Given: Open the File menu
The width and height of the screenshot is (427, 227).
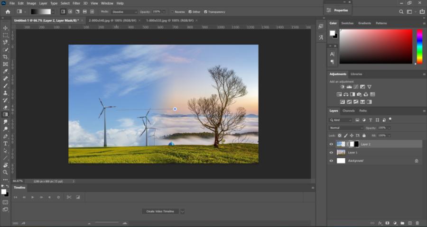Looking at the screenshot, I should coord(12,3).
